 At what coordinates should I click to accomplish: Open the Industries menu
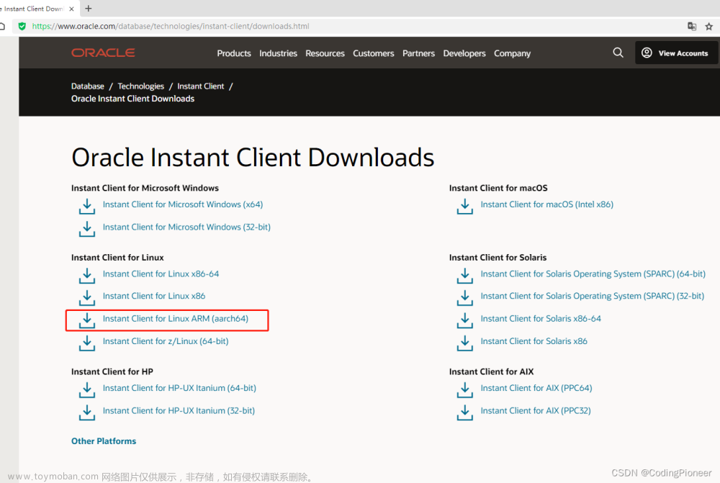[278, 53]
